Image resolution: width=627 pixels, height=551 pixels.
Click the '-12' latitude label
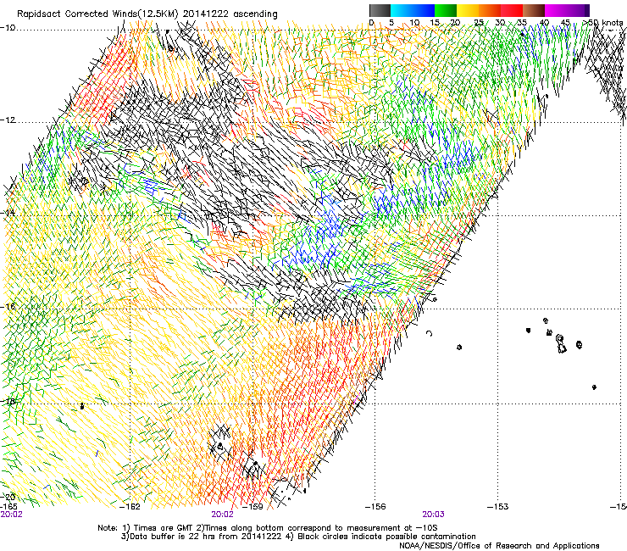click(8, 120)
